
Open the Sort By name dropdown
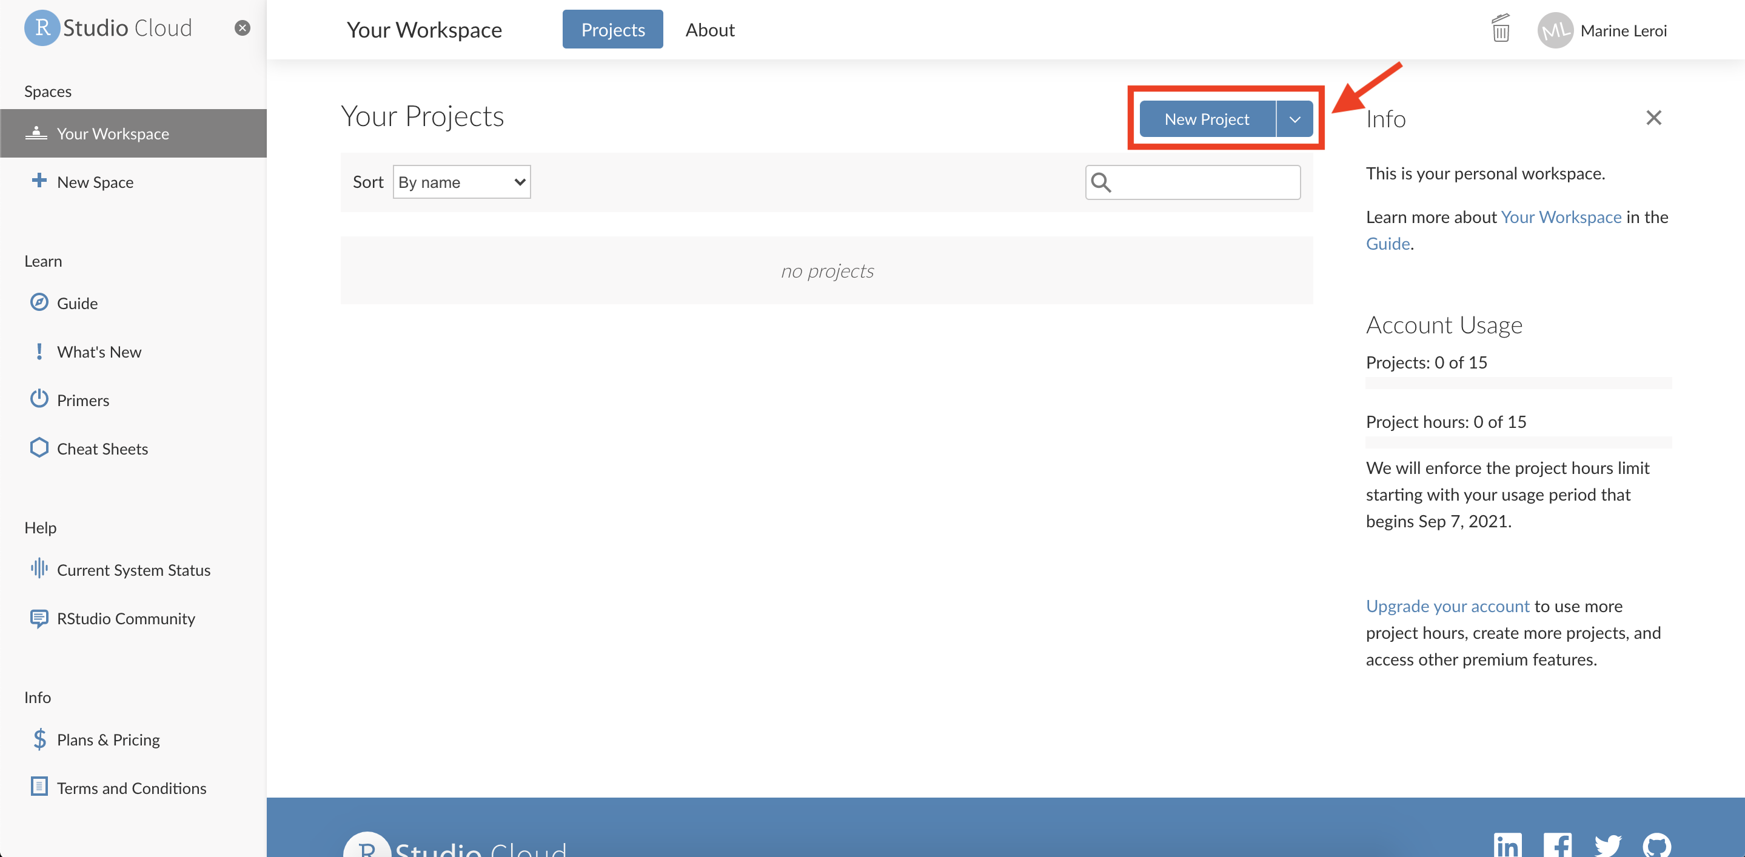tap(462, 182)
